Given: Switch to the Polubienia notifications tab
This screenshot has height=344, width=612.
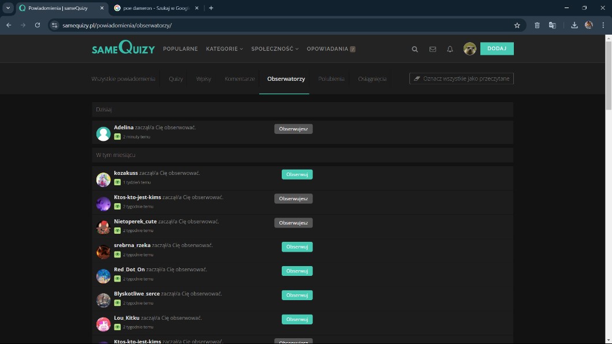Looking at the screenshot, I should tap(331, 78).
